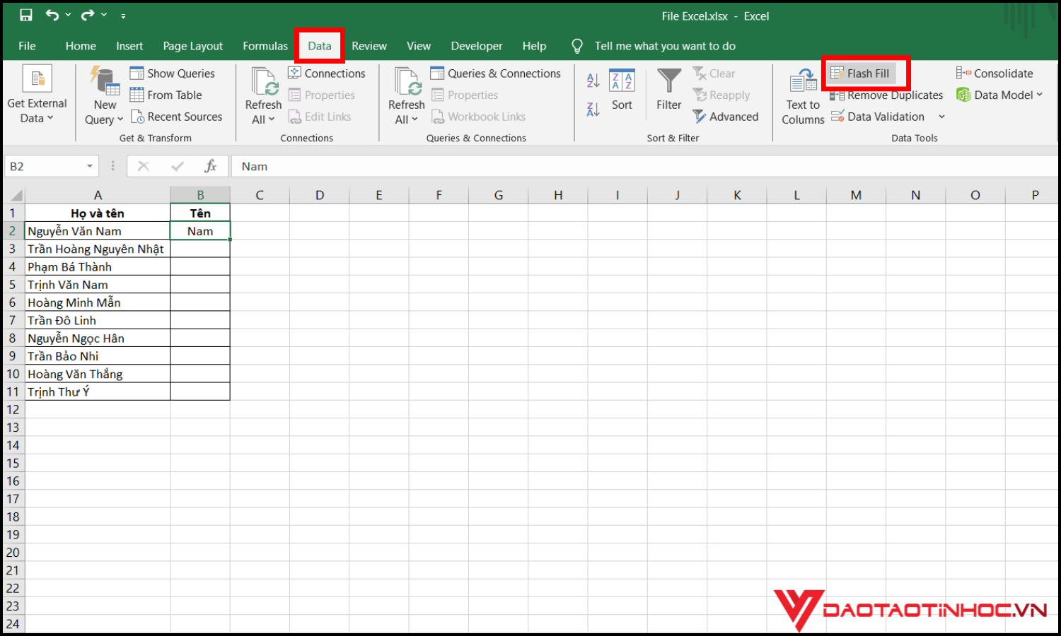
Task: Open the Insert Function dialog
Action: tap(211, 165)
